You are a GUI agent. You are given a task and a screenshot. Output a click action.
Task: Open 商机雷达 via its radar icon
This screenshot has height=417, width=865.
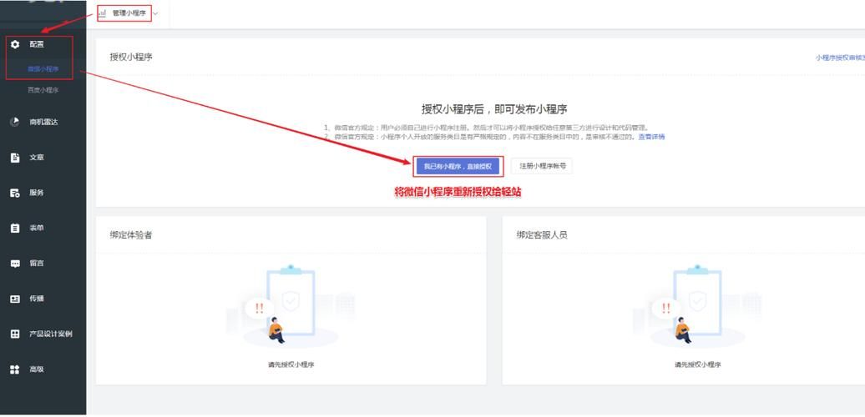tap(15, 122)
